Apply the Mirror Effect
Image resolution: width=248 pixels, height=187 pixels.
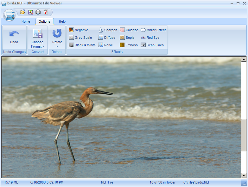click(x=153, y=30)
